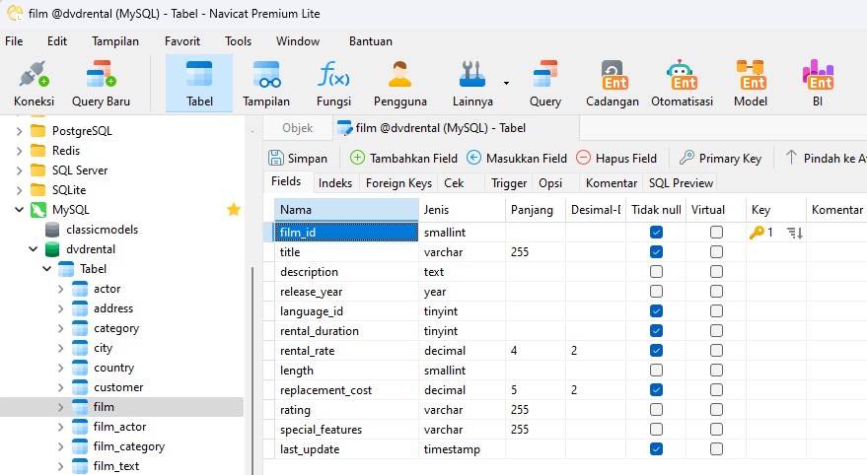The width and height of the screenshot is (867, 475).
Task: Click the Jenis cell of rental_rate
Action: pos(462,351)
